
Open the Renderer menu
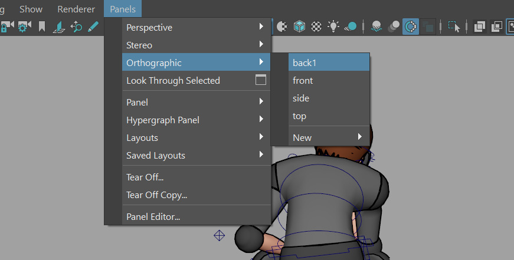pos(76,9)
